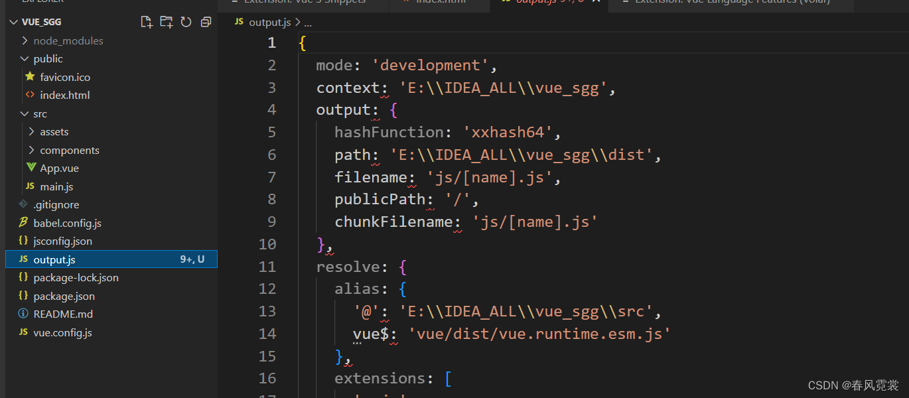Click the '@' key on line 13
Image resolution: width=909 pixels, height=398 pixels.
click(x=366, y=311)
